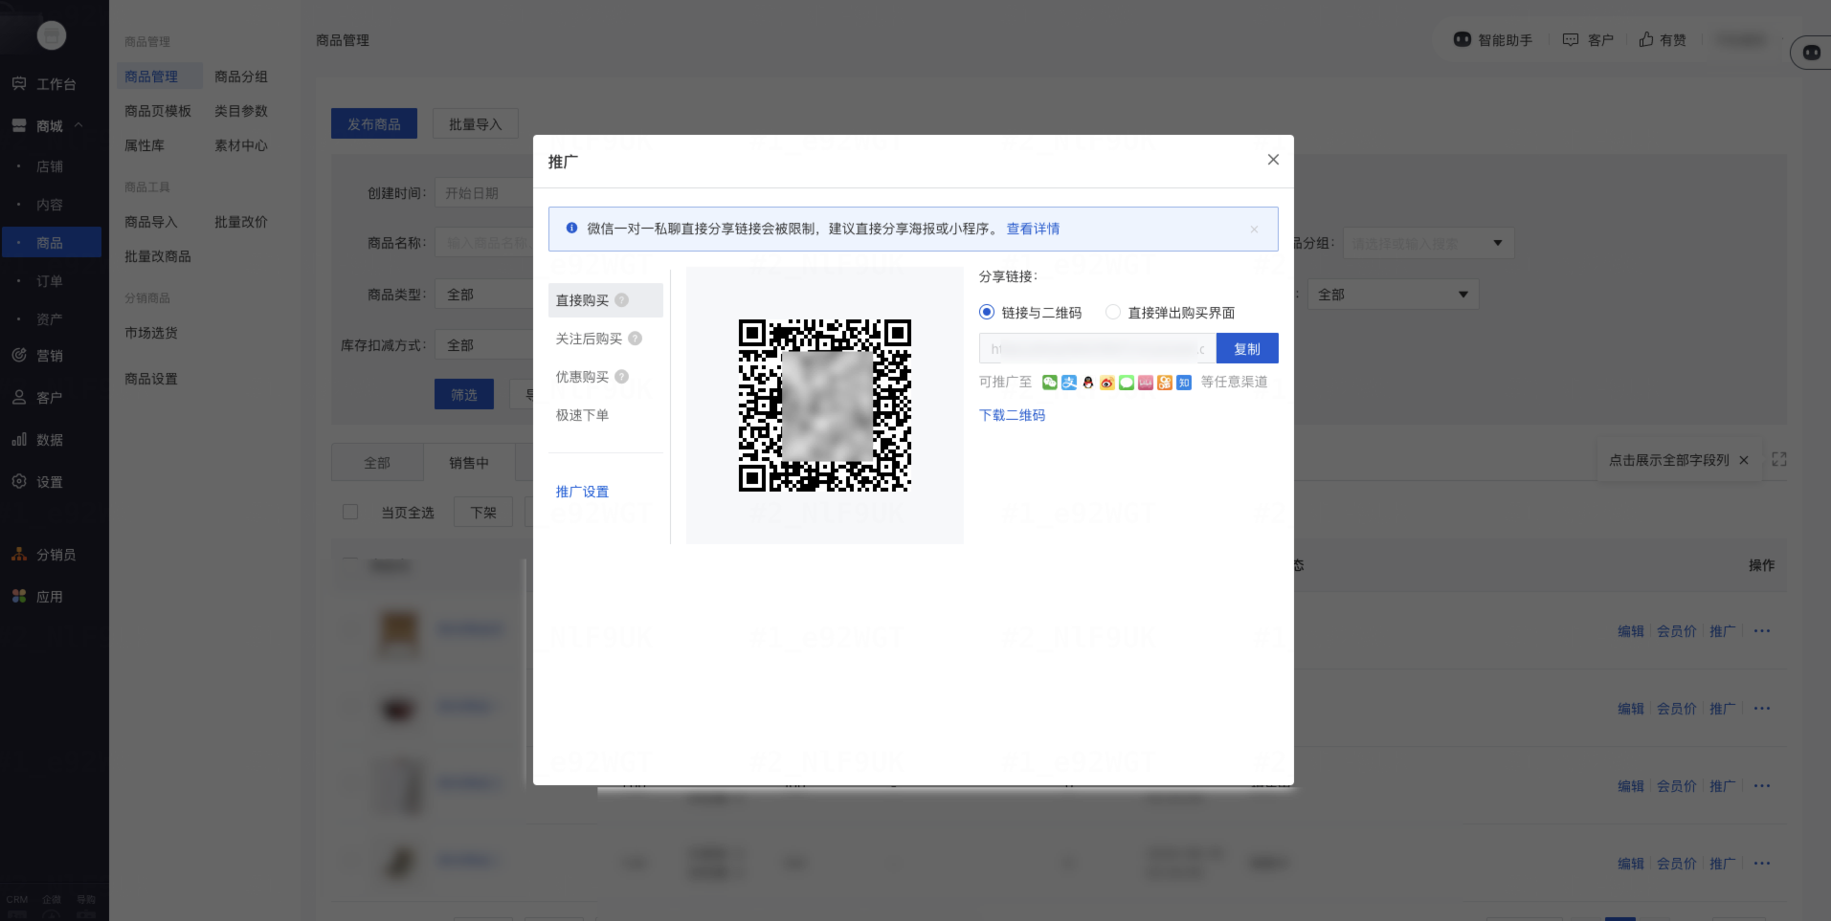Click the 有赞 thumbs-up in the top bar
Viewport: 1831px width, 921px height.
coord(1663,40)
